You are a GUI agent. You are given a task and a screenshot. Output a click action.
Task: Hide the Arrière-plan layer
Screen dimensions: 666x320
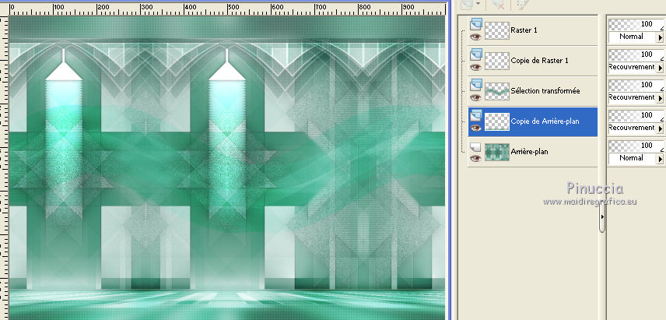click(475, 159)
